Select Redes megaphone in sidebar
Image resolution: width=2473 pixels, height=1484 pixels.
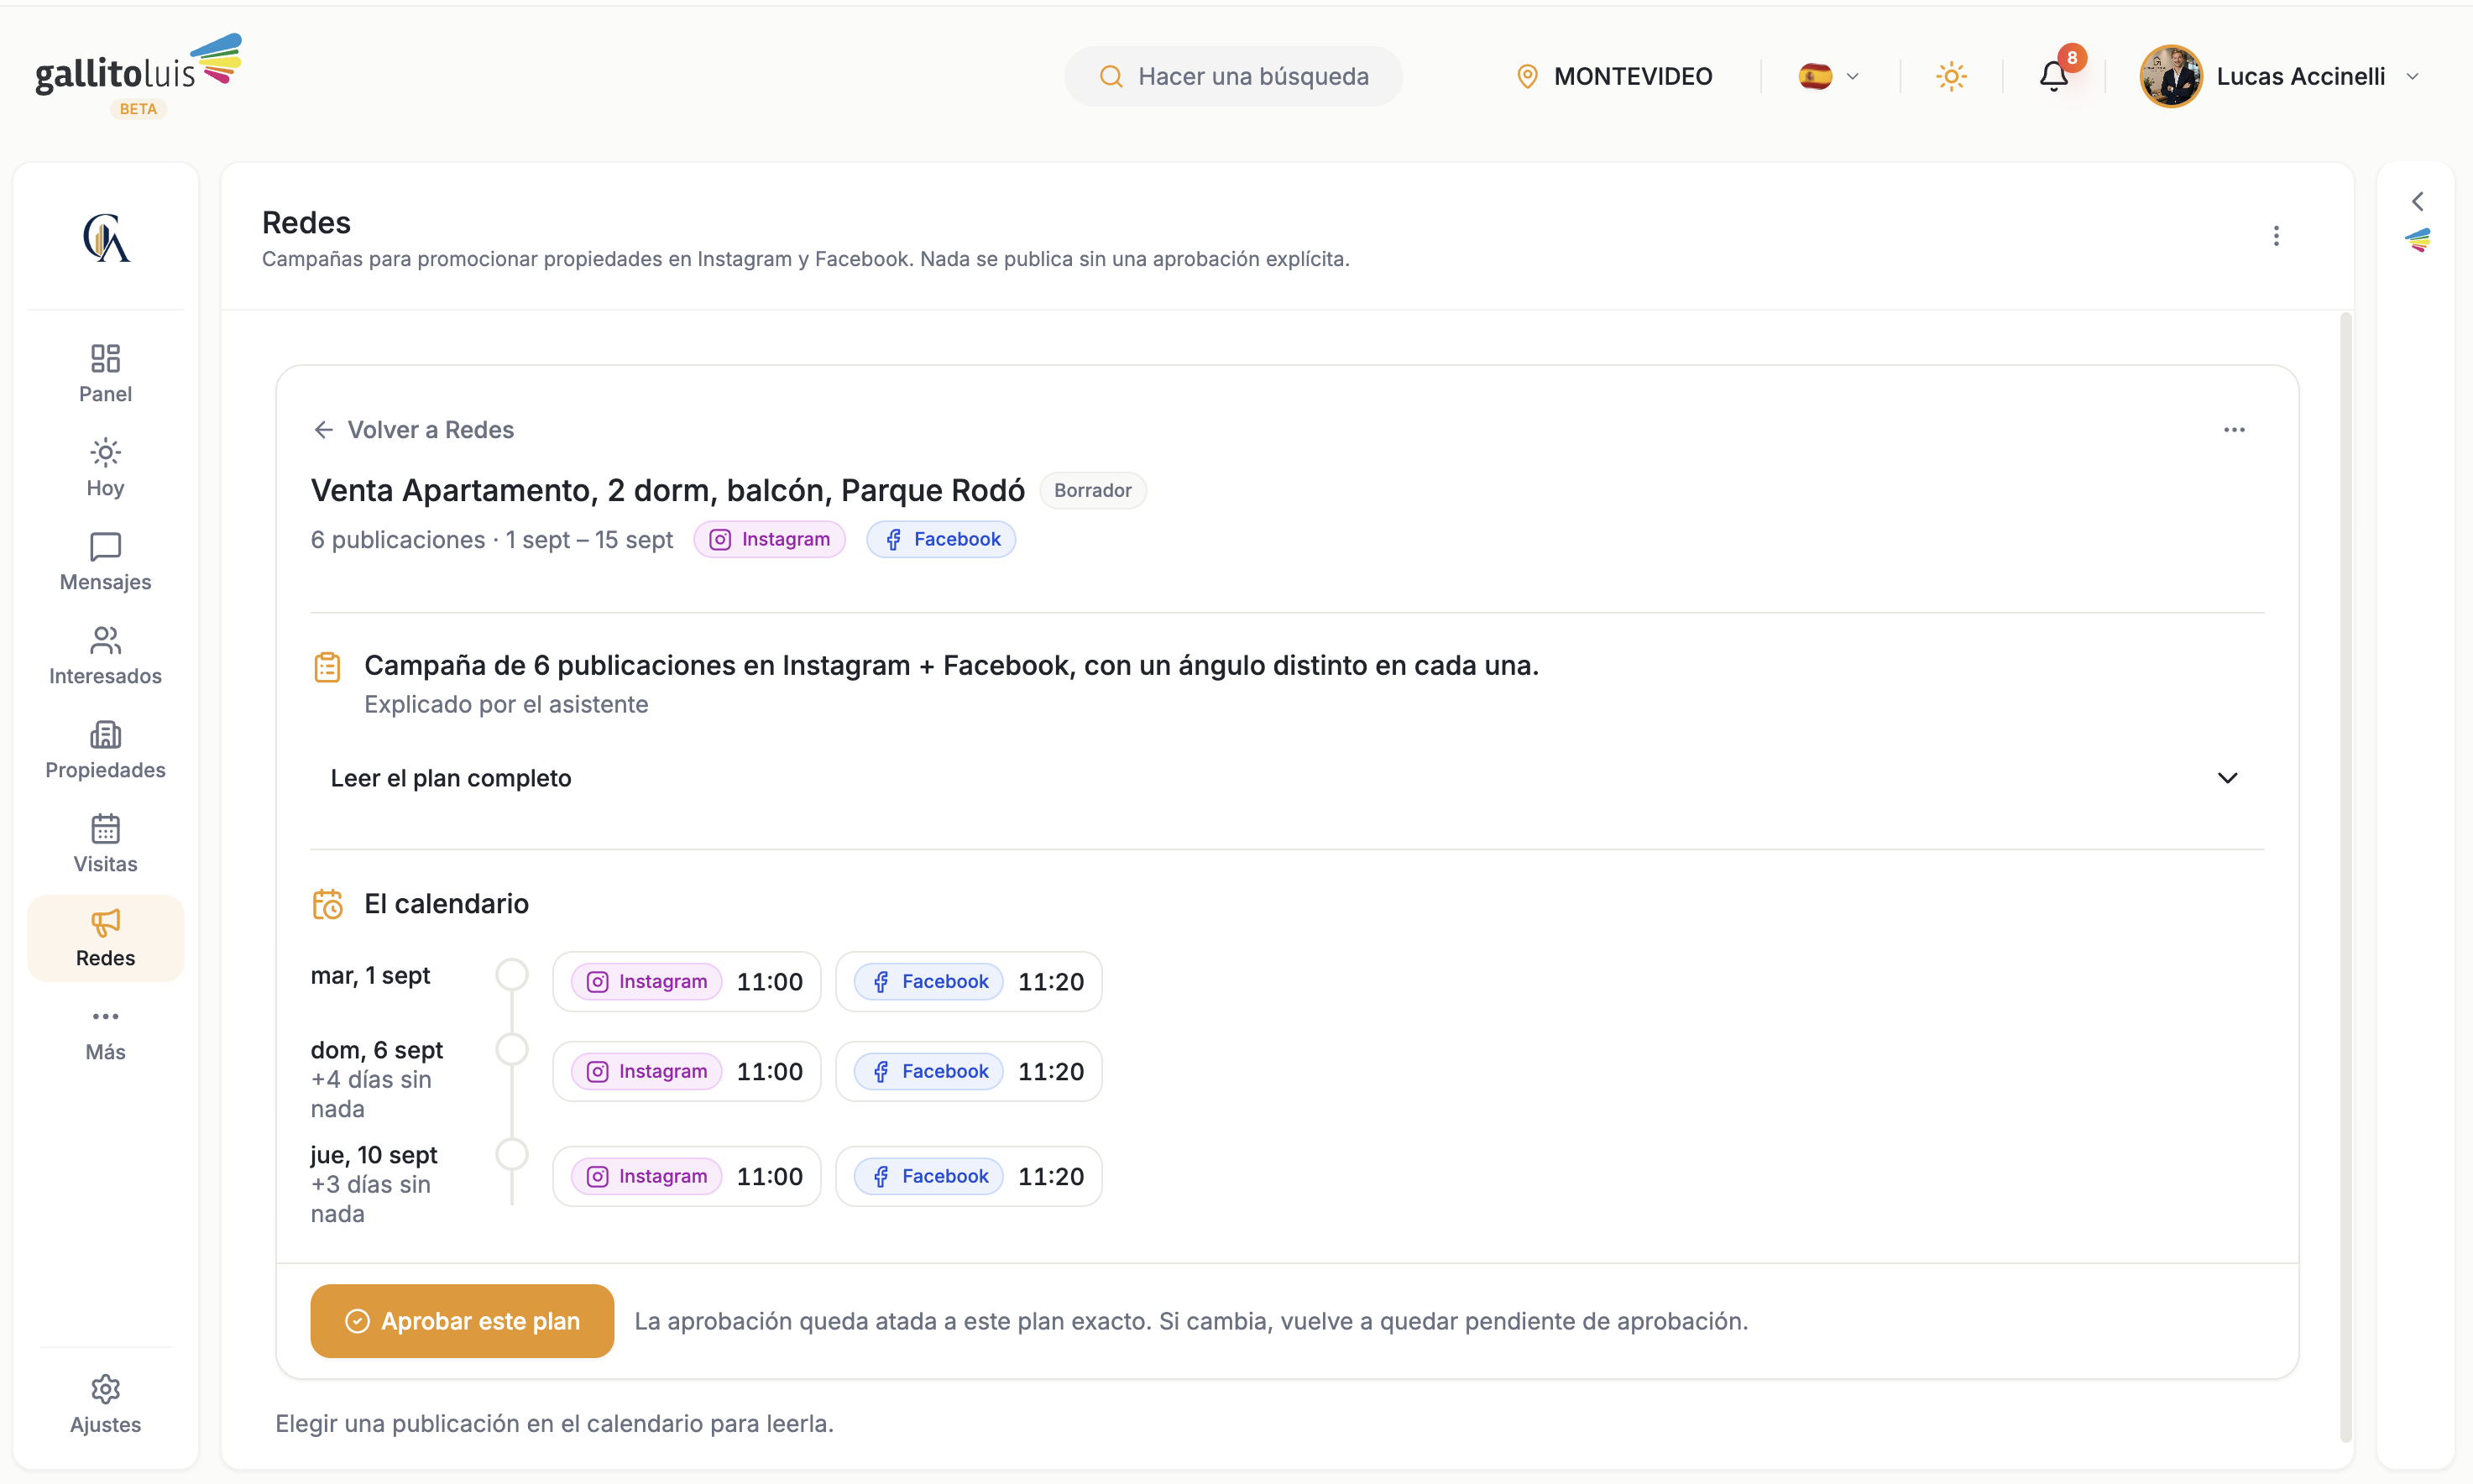pyautogui.click(x=105, y=938)
